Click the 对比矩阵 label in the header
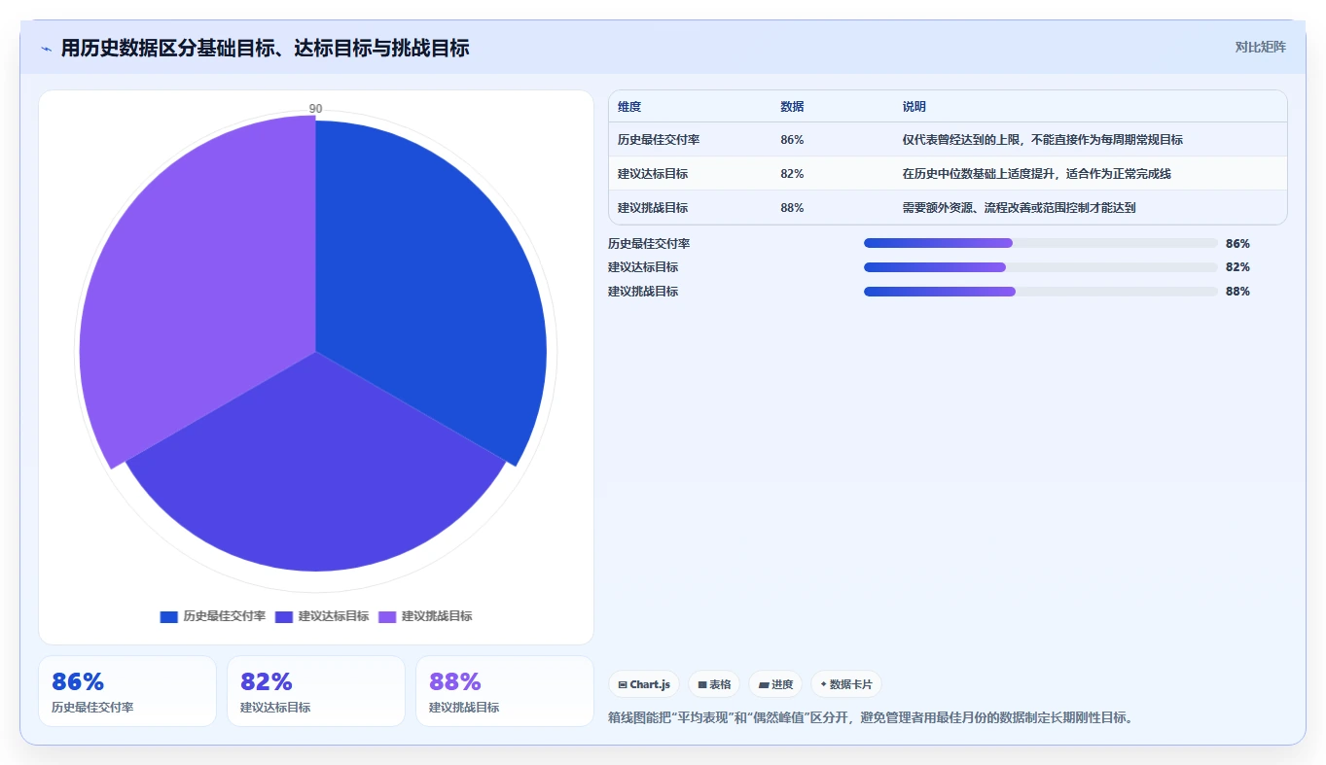 (x=1260, y=47)
